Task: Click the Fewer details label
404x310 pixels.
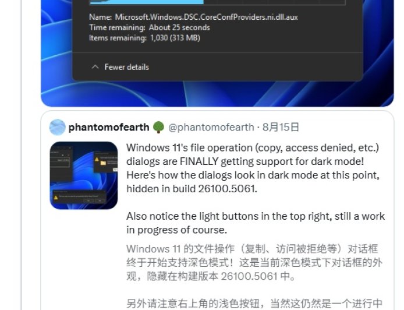Action: click(127, 67)
